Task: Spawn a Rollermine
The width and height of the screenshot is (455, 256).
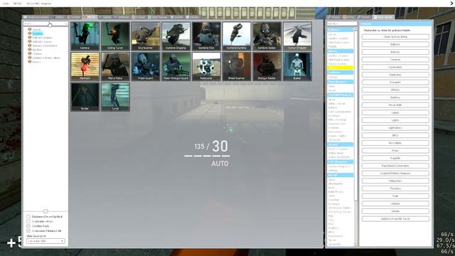Action: click(x=206, y=66)
